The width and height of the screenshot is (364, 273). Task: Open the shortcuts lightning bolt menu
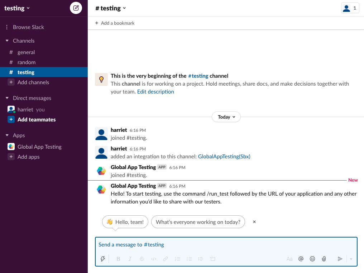(x=103, y=259)
